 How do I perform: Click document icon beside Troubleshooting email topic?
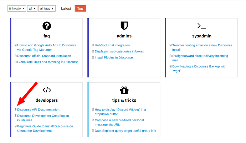pos(170,45)
